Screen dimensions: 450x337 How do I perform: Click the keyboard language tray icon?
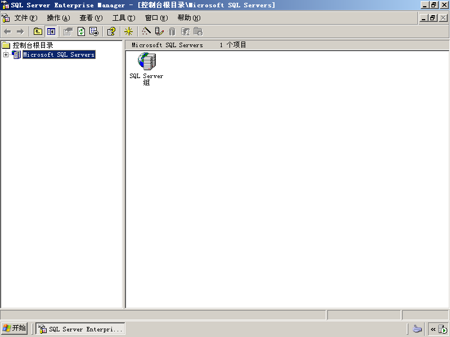tap(417, 329)
